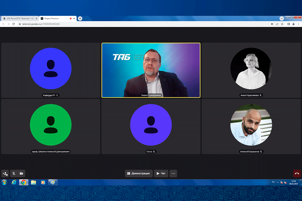Screen dimensions: 302x201
Task: Toggle the camera on/off button
Action: (x=21, y=173)
